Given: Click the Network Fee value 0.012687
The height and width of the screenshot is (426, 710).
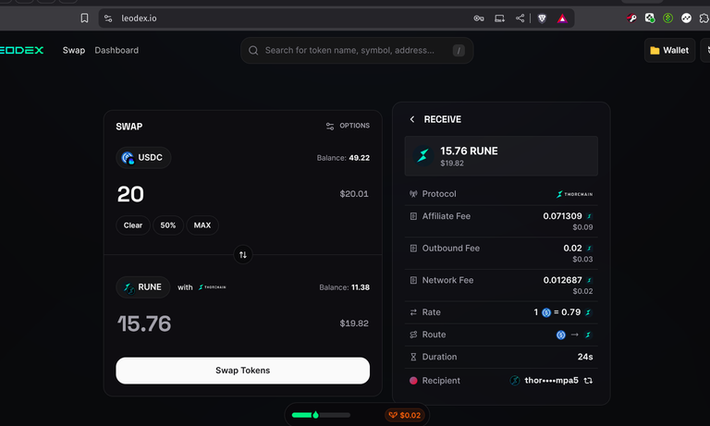Looking at the screenshot, I should pos(562,280).
